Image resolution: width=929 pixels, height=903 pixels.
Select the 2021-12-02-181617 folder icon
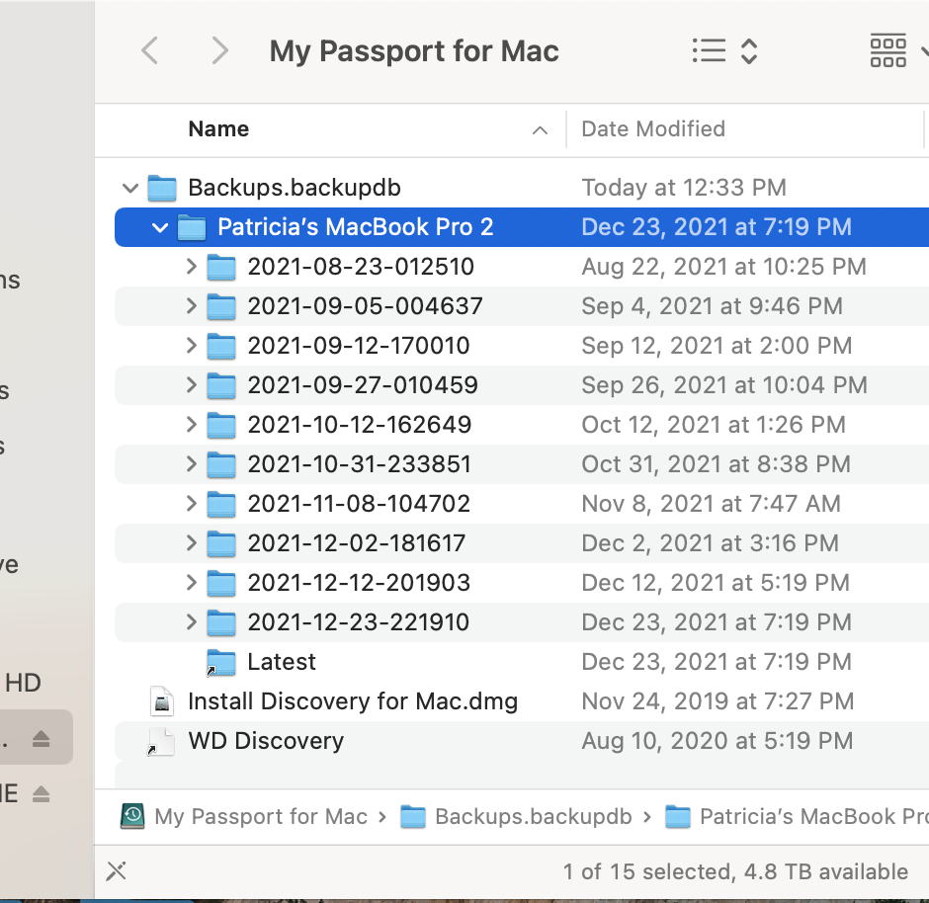[221, 543]
